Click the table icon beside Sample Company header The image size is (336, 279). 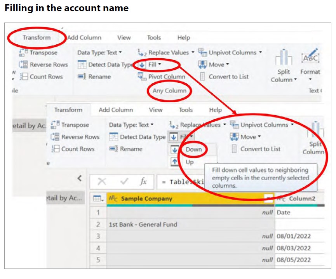coord(99,199)
